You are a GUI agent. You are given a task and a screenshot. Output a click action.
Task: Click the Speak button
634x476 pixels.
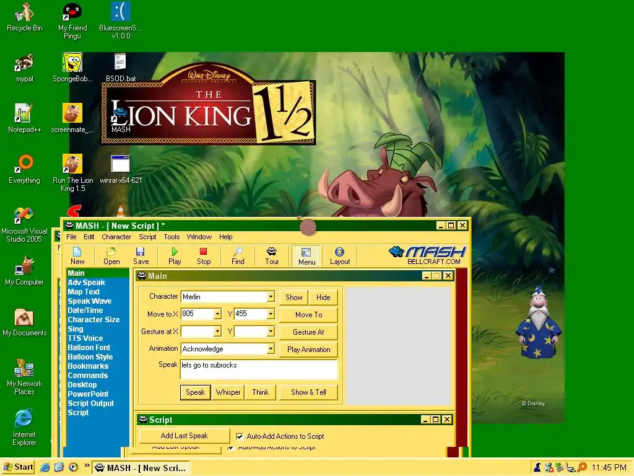195,392
